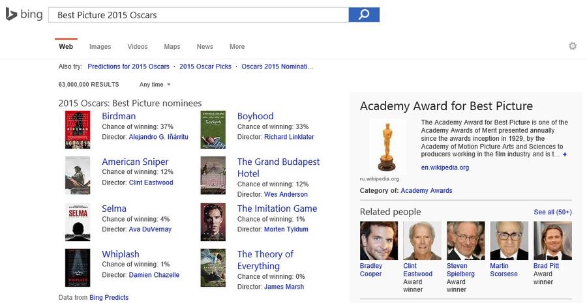587x303 pixels.
Task: Expand the Any time filter dropdown
Action: click(155, 85)
